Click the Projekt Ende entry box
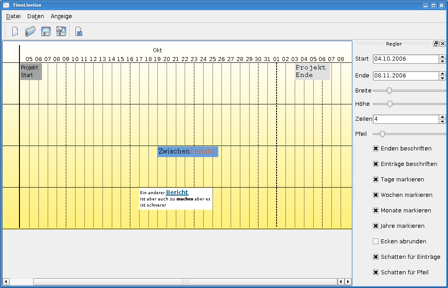 [x=312, y=71]
